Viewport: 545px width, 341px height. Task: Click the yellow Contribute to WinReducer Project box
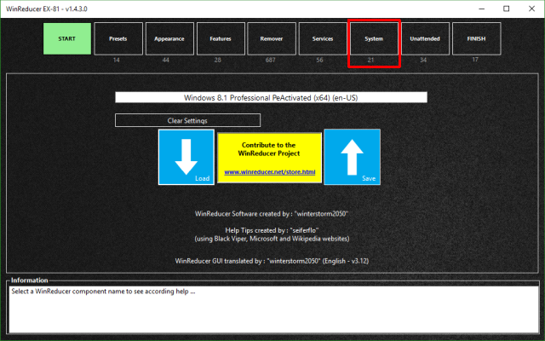[269, 158]
